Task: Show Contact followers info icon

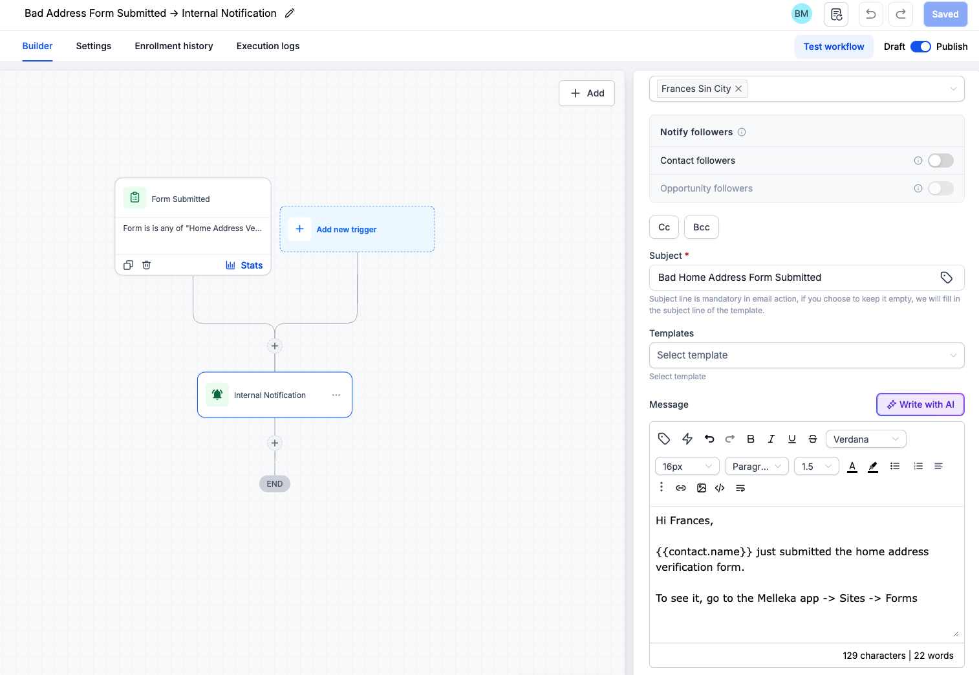Action: [x=918, y=160]
